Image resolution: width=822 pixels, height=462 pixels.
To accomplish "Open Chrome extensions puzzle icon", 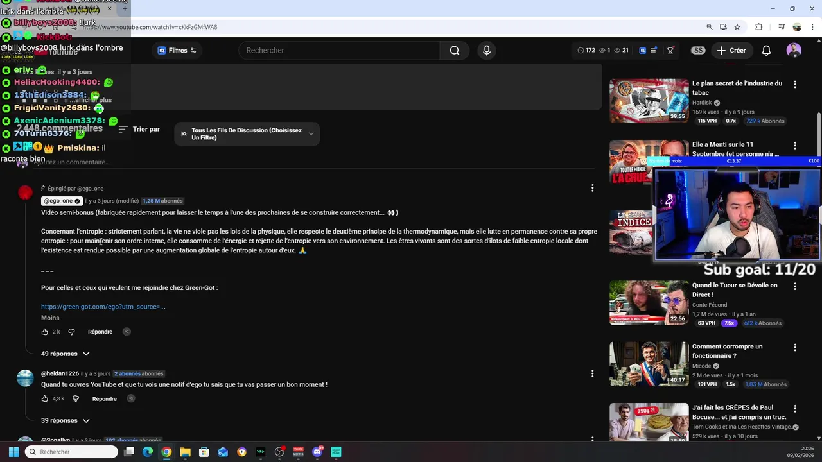I will (759, 27).
